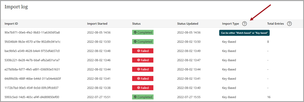The image size is (304, 102).
Task: Click the Failed status for import 64d99d3b
Action: coord(143,79)
